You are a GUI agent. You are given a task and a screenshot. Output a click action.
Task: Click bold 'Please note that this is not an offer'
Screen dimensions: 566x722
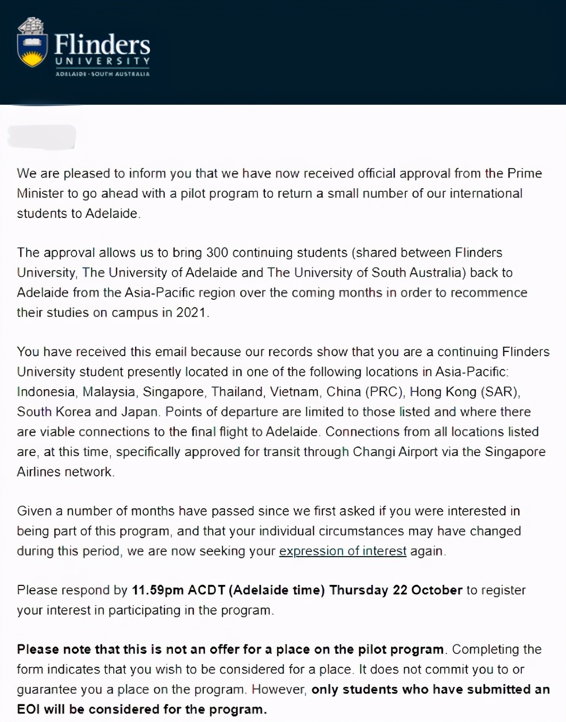(x=230, y=649)
